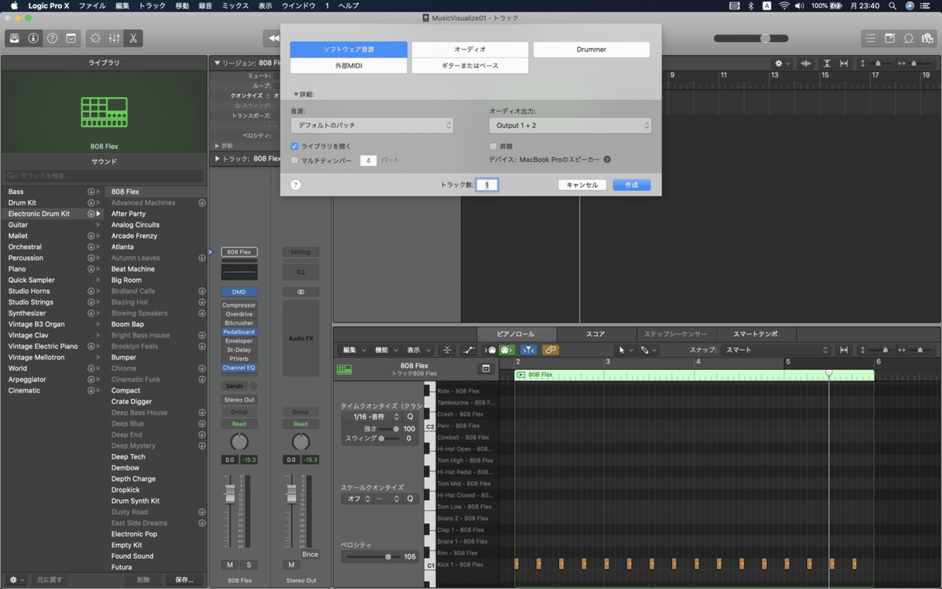Collapse the トラック: 808 Flex inspector section
The height and width of the screenshot is (589, 942).
pos(217,159)
